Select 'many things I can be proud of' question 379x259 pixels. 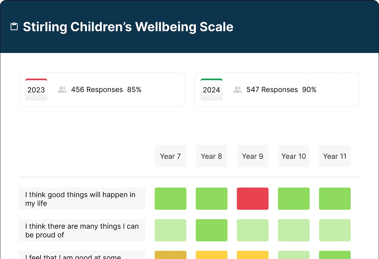pyautogui.click(x=82, y=230)
